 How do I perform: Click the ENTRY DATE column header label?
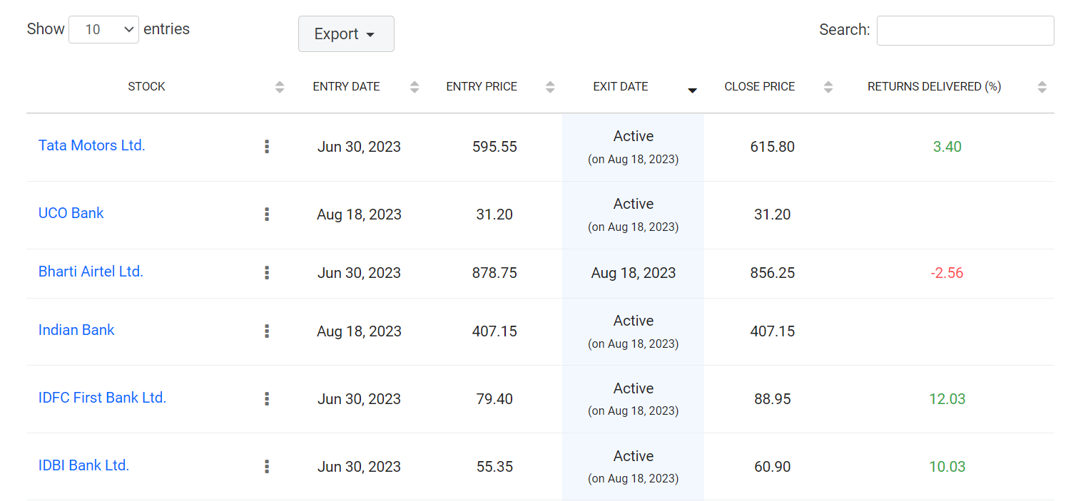click(346, 87)
